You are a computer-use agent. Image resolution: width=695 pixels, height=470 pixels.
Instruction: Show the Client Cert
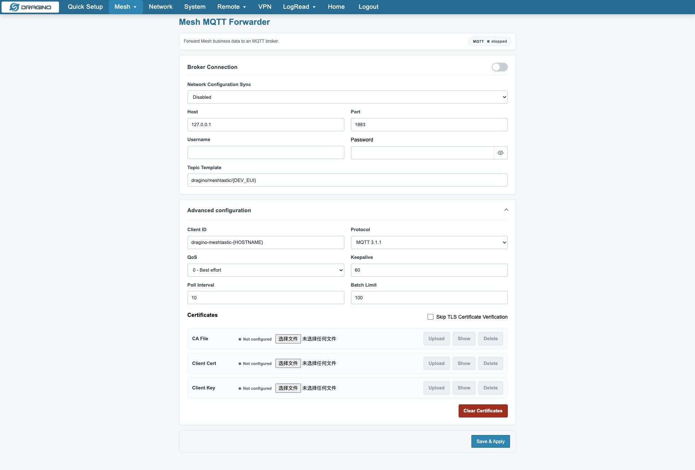click(x=464, y=364)
